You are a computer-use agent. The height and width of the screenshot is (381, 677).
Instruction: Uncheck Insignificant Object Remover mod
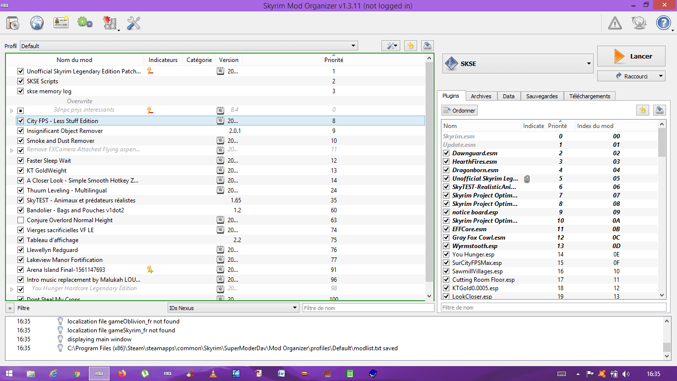(20, 130)
